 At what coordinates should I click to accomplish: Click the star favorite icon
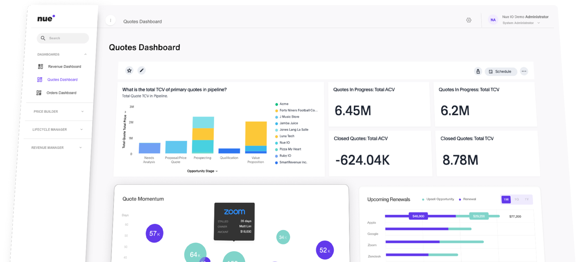point(129,70)
